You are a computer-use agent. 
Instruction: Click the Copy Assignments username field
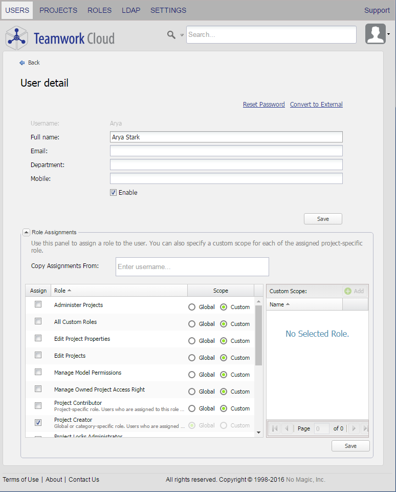(x=192, y=266)
